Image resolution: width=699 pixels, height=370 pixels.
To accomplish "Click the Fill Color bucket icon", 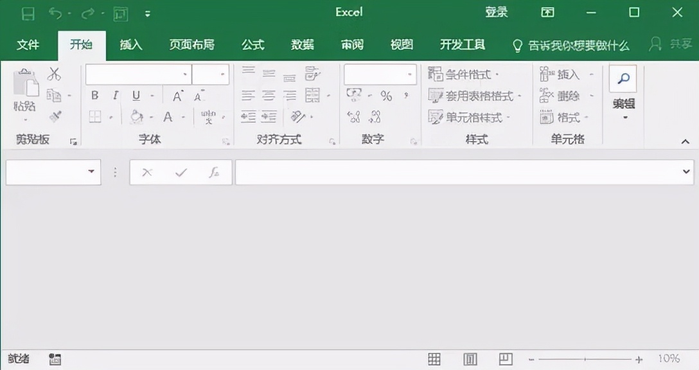I will (136, 117).
